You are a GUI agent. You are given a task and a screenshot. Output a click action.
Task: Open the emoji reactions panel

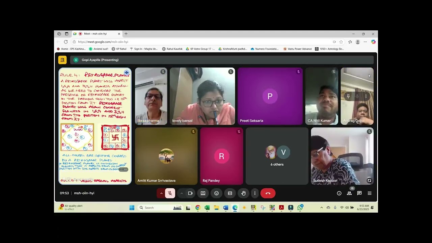pyautogui.click(x=216, y=193)
